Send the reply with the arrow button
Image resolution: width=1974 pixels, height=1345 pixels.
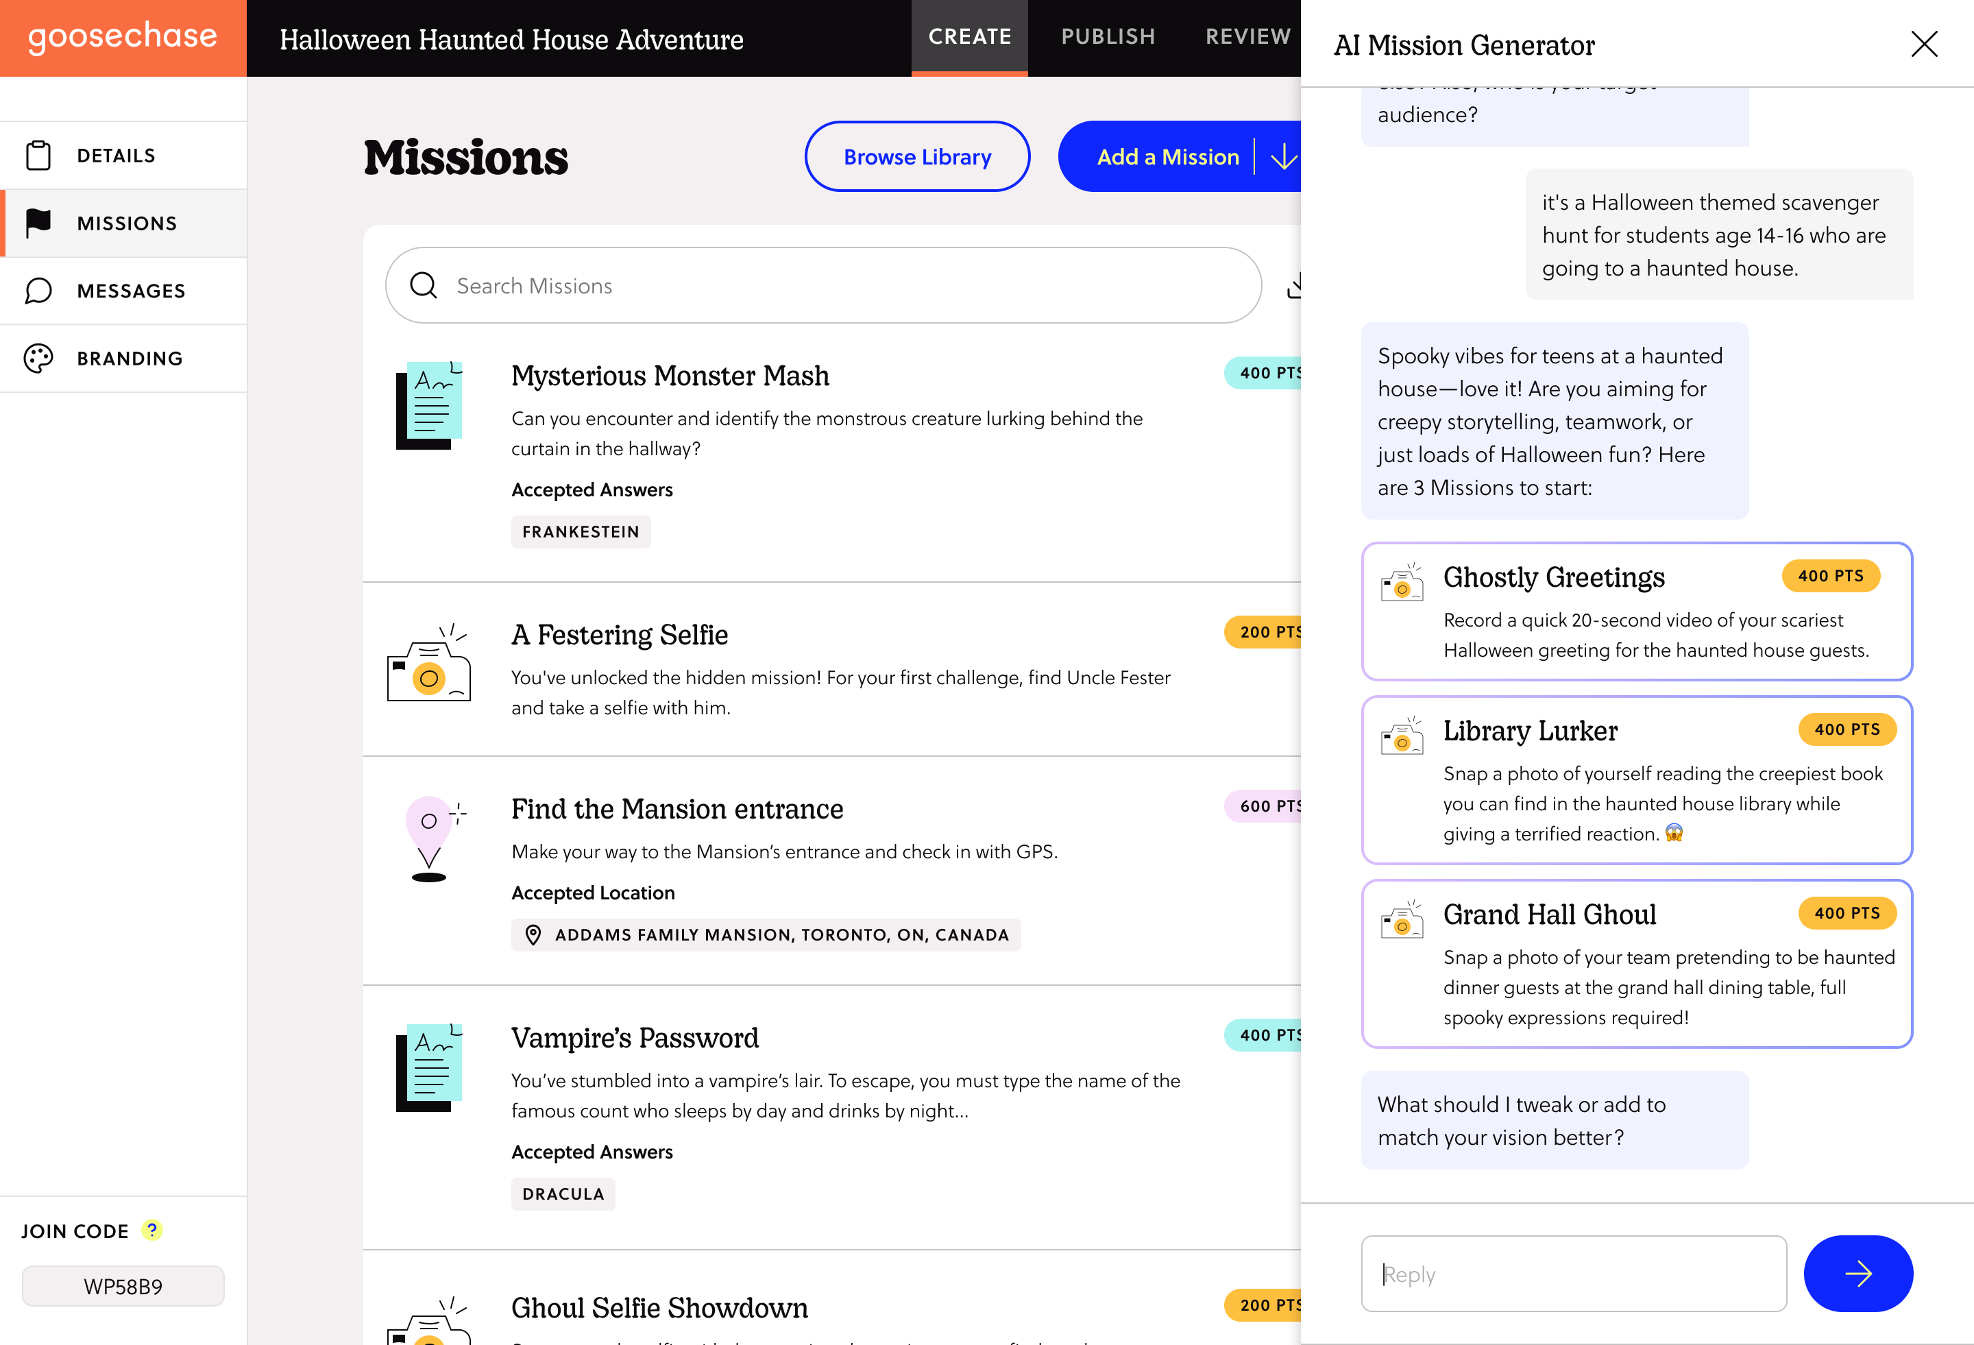1857,1273
